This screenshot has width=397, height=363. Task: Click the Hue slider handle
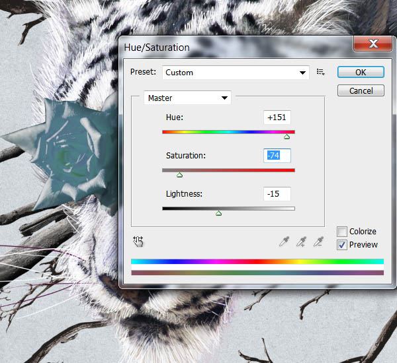pyautogui.click(x=287, y=137)
